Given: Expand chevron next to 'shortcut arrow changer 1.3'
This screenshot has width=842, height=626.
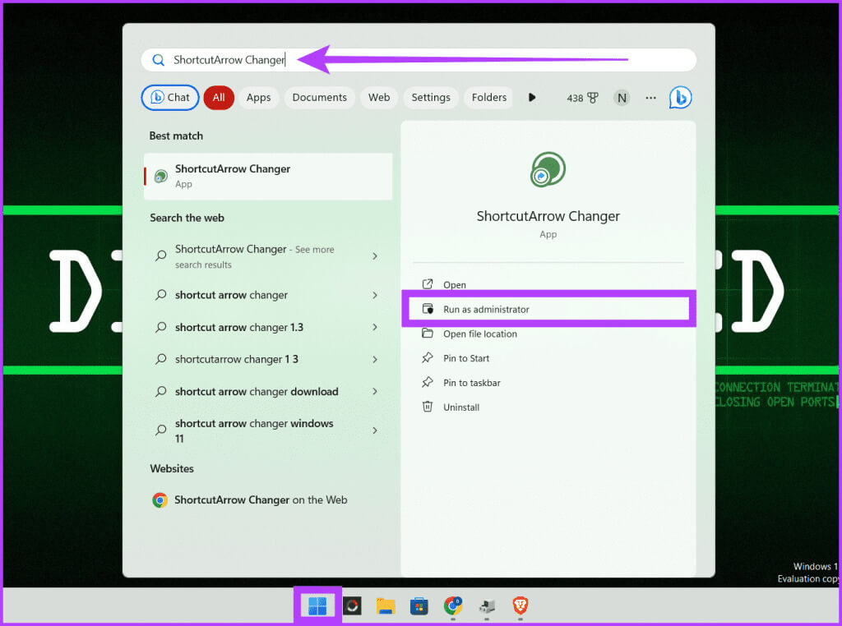Looking at the screenshot, I should (x=375, y=327).
